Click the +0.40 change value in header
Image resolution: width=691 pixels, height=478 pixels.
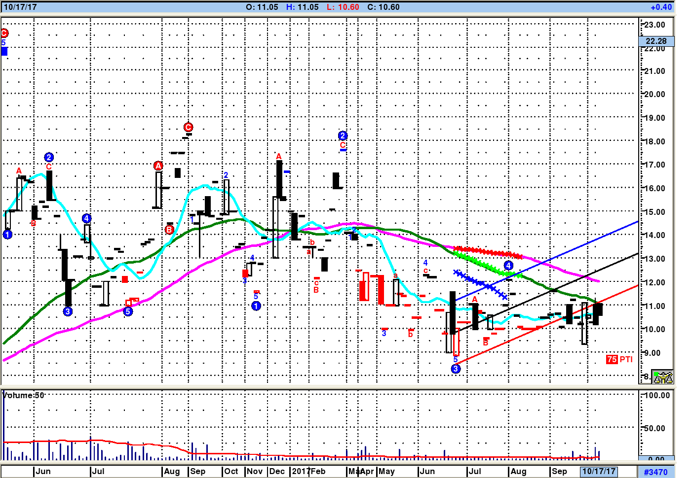661,7
